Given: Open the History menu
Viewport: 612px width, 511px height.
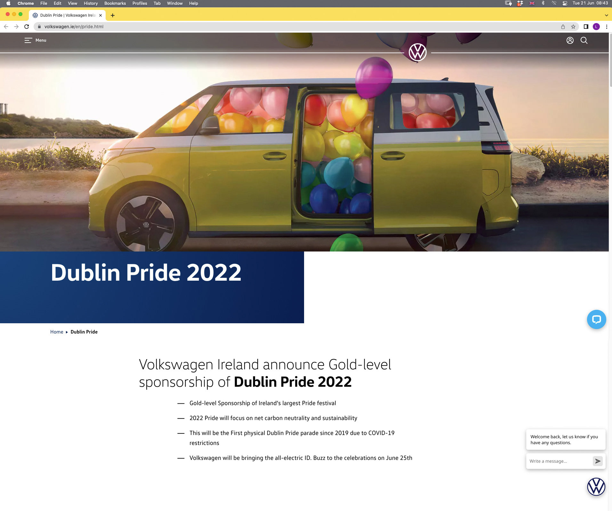Looking at the screenshot, I should coord(91,3).
